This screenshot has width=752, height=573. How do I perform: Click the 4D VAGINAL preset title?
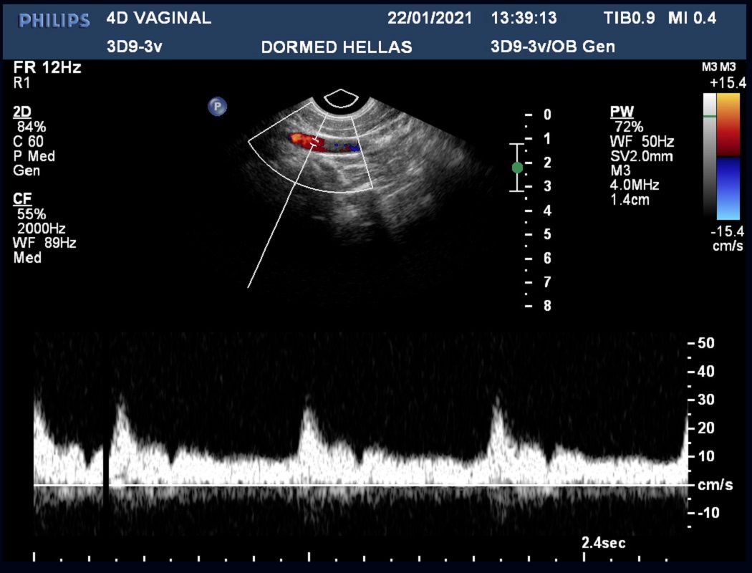pos(158,19)
